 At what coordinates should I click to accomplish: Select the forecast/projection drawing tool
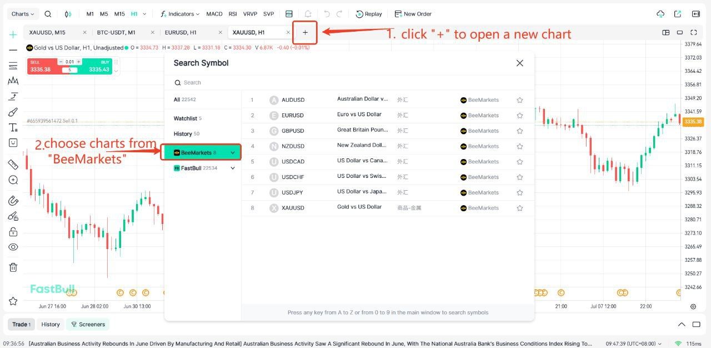[13, 96]
